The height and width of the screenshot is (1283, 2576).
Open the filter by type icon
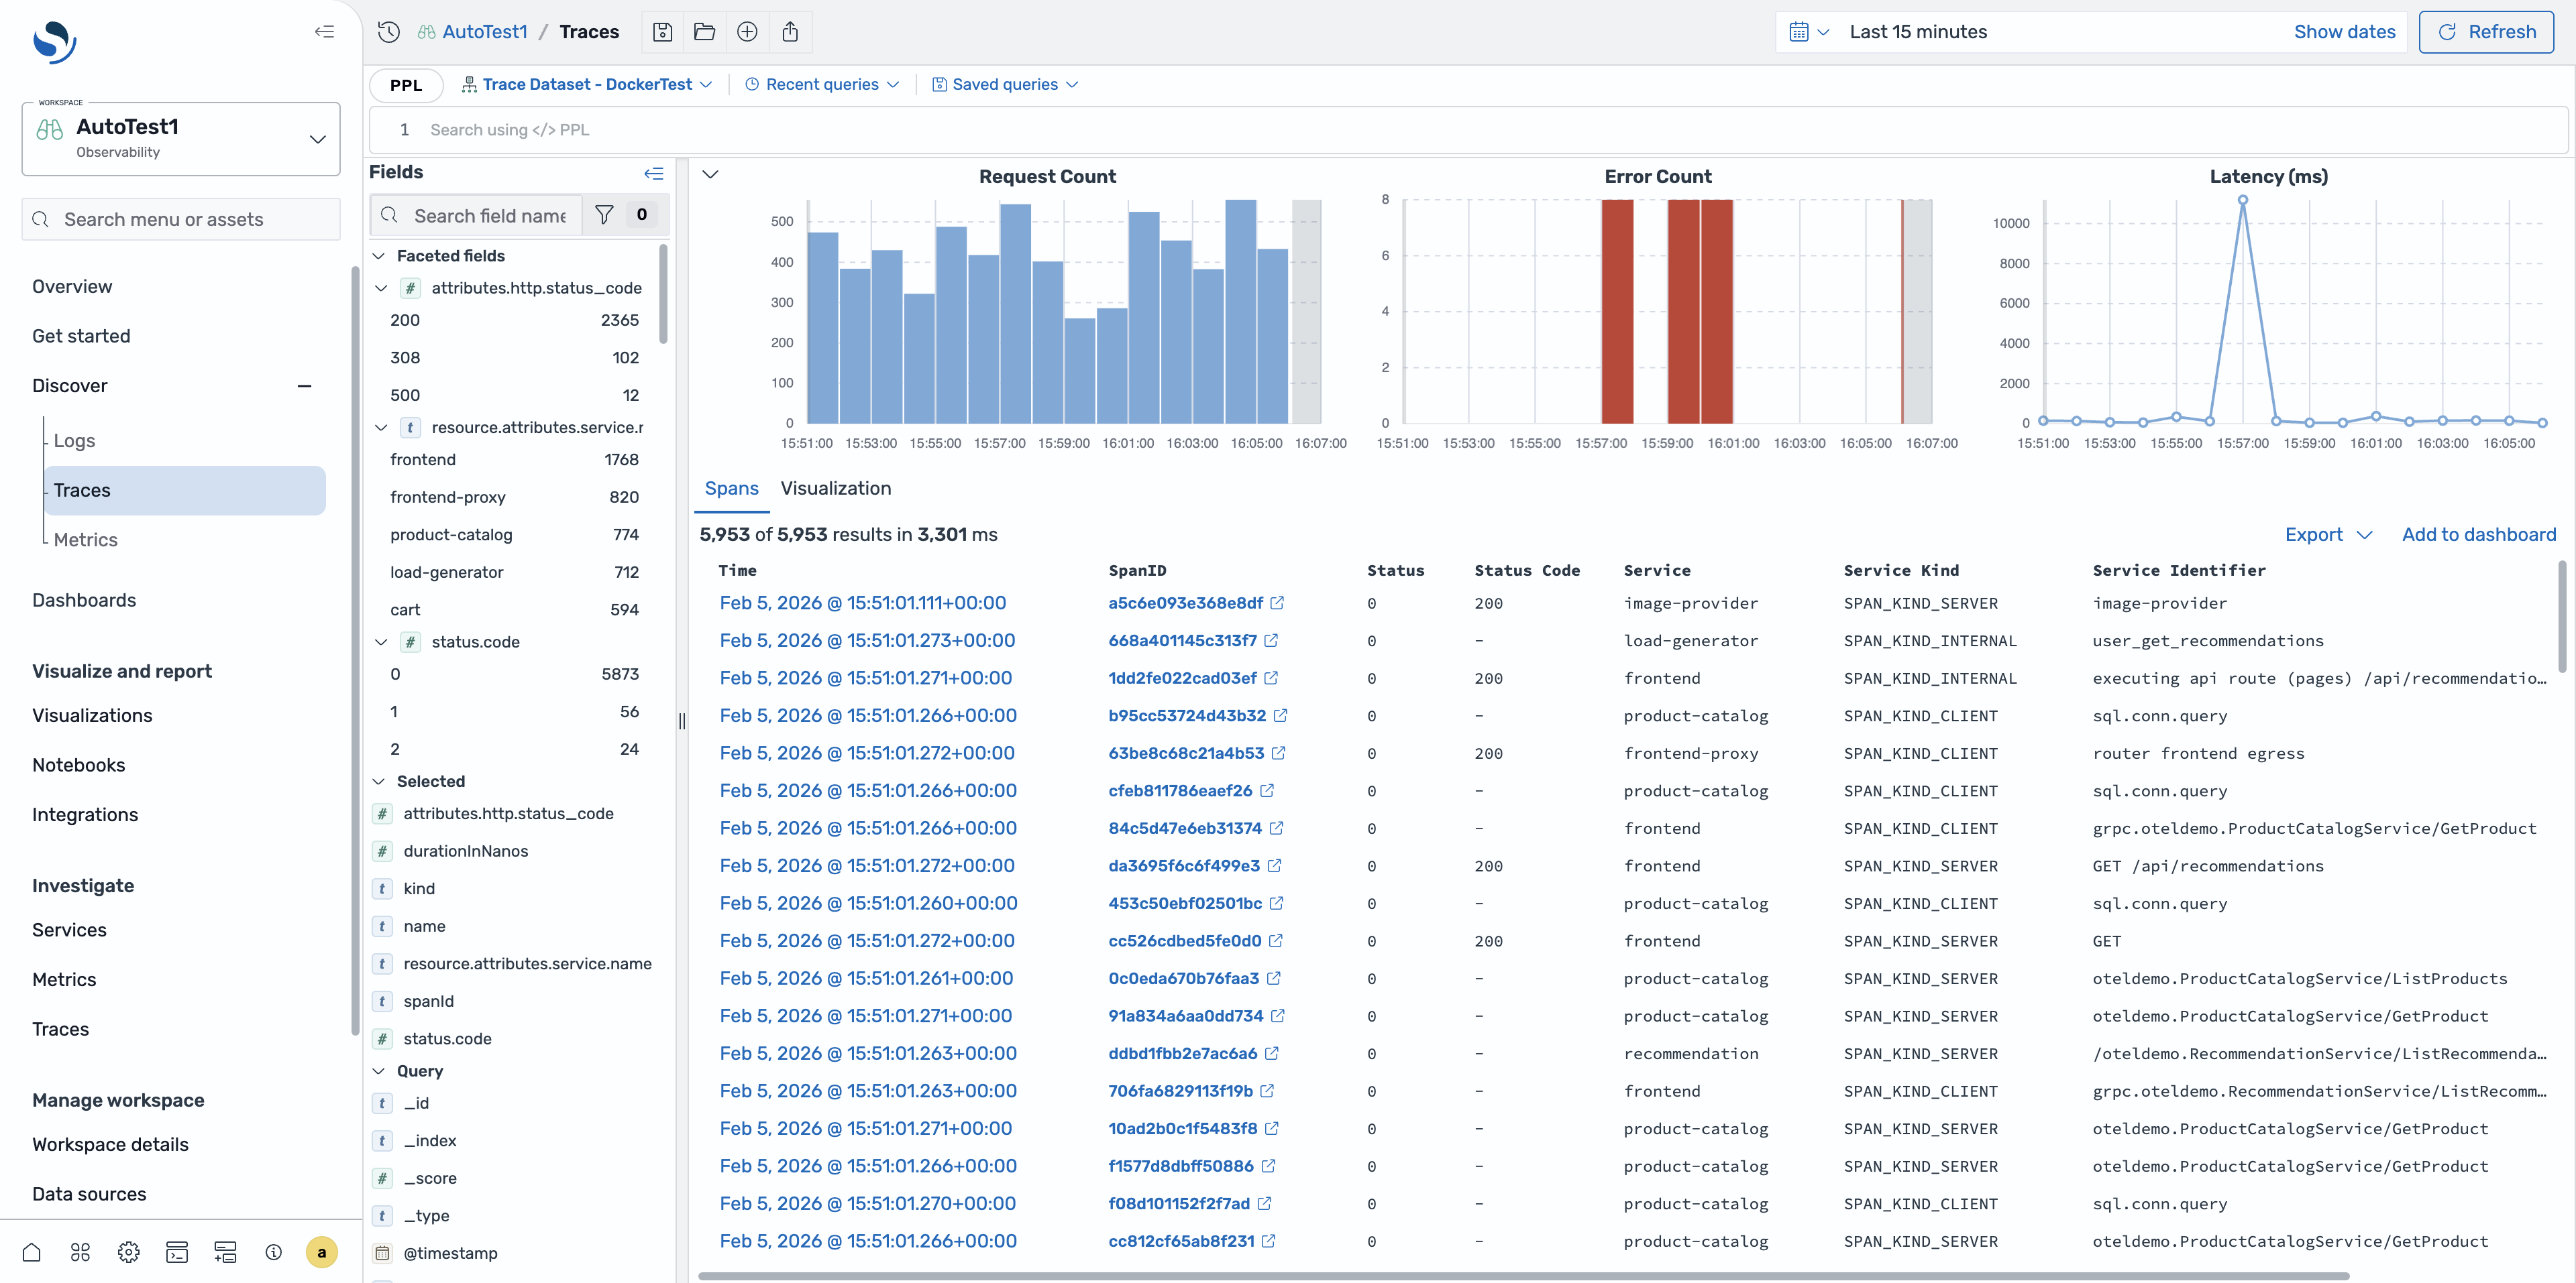(604, 215)
